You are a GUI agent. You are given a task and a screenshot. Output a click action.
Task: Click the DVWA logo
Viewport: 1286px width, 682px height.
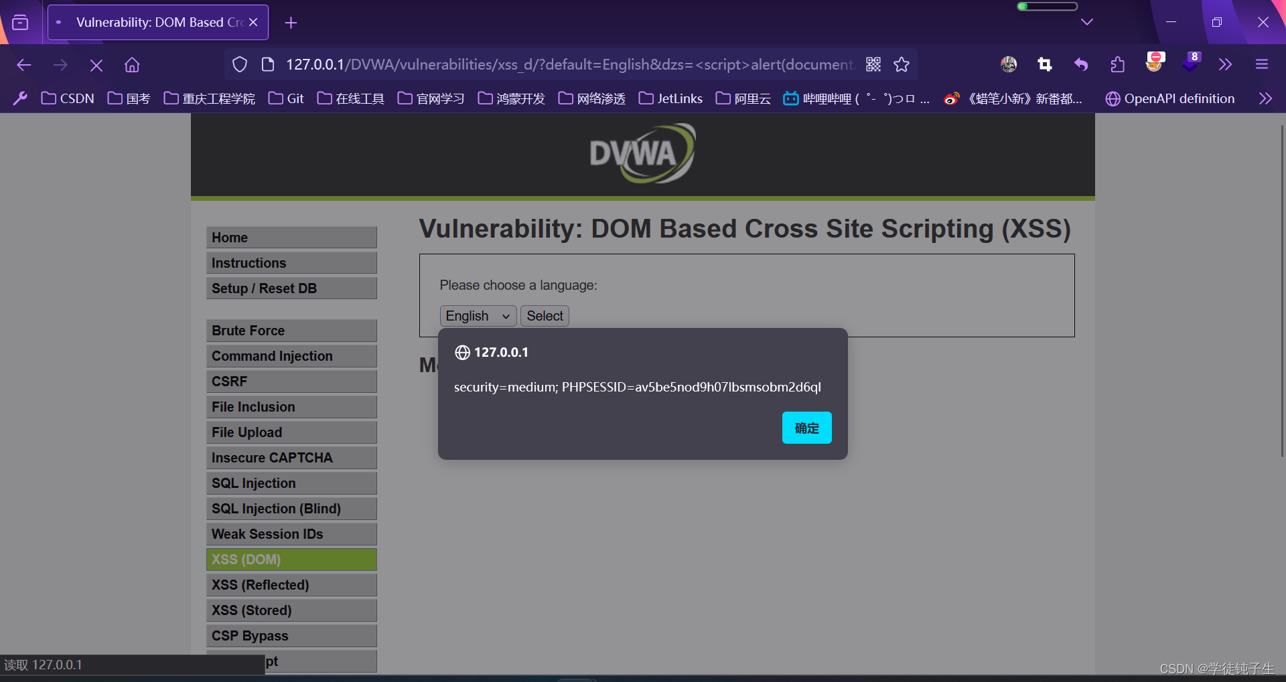[642, 153]
